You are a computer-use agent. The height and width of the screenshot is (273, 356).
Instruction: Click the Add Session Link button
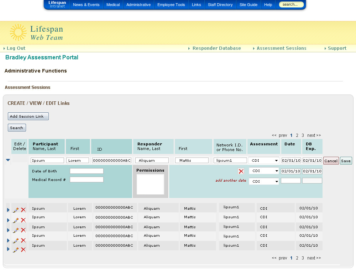click(28, 116)
